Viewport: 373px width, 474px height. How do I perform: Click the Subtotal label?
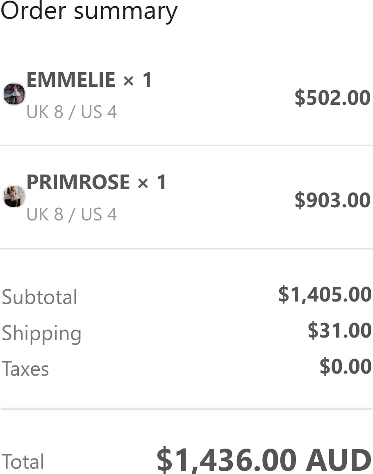[39, 297]
